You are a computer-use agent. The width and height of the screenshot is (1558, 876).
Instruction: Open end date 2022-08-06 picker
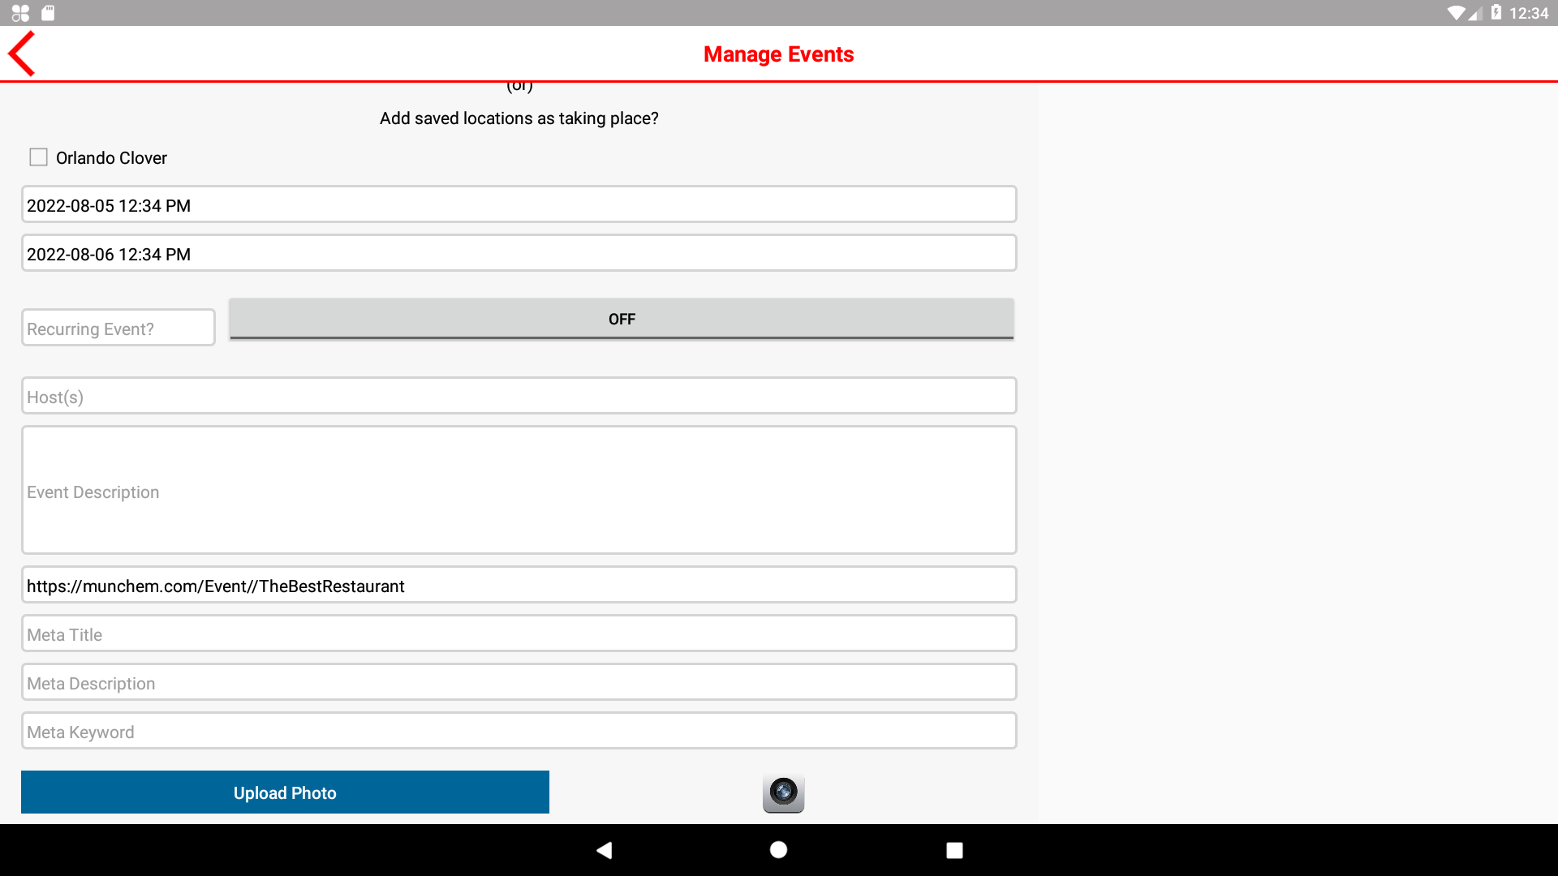point(519,254)
